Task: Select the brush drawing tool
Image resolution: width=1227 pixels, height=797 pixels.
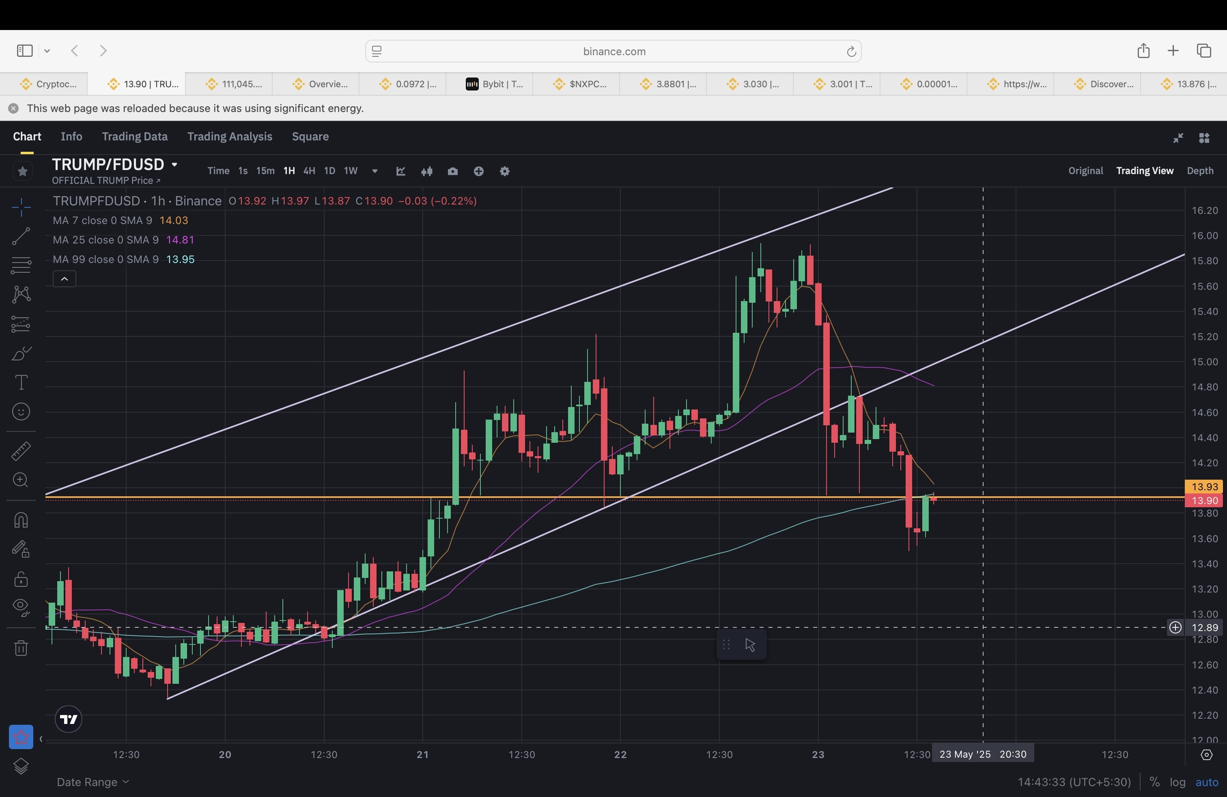Action: (x=21, y=353)
